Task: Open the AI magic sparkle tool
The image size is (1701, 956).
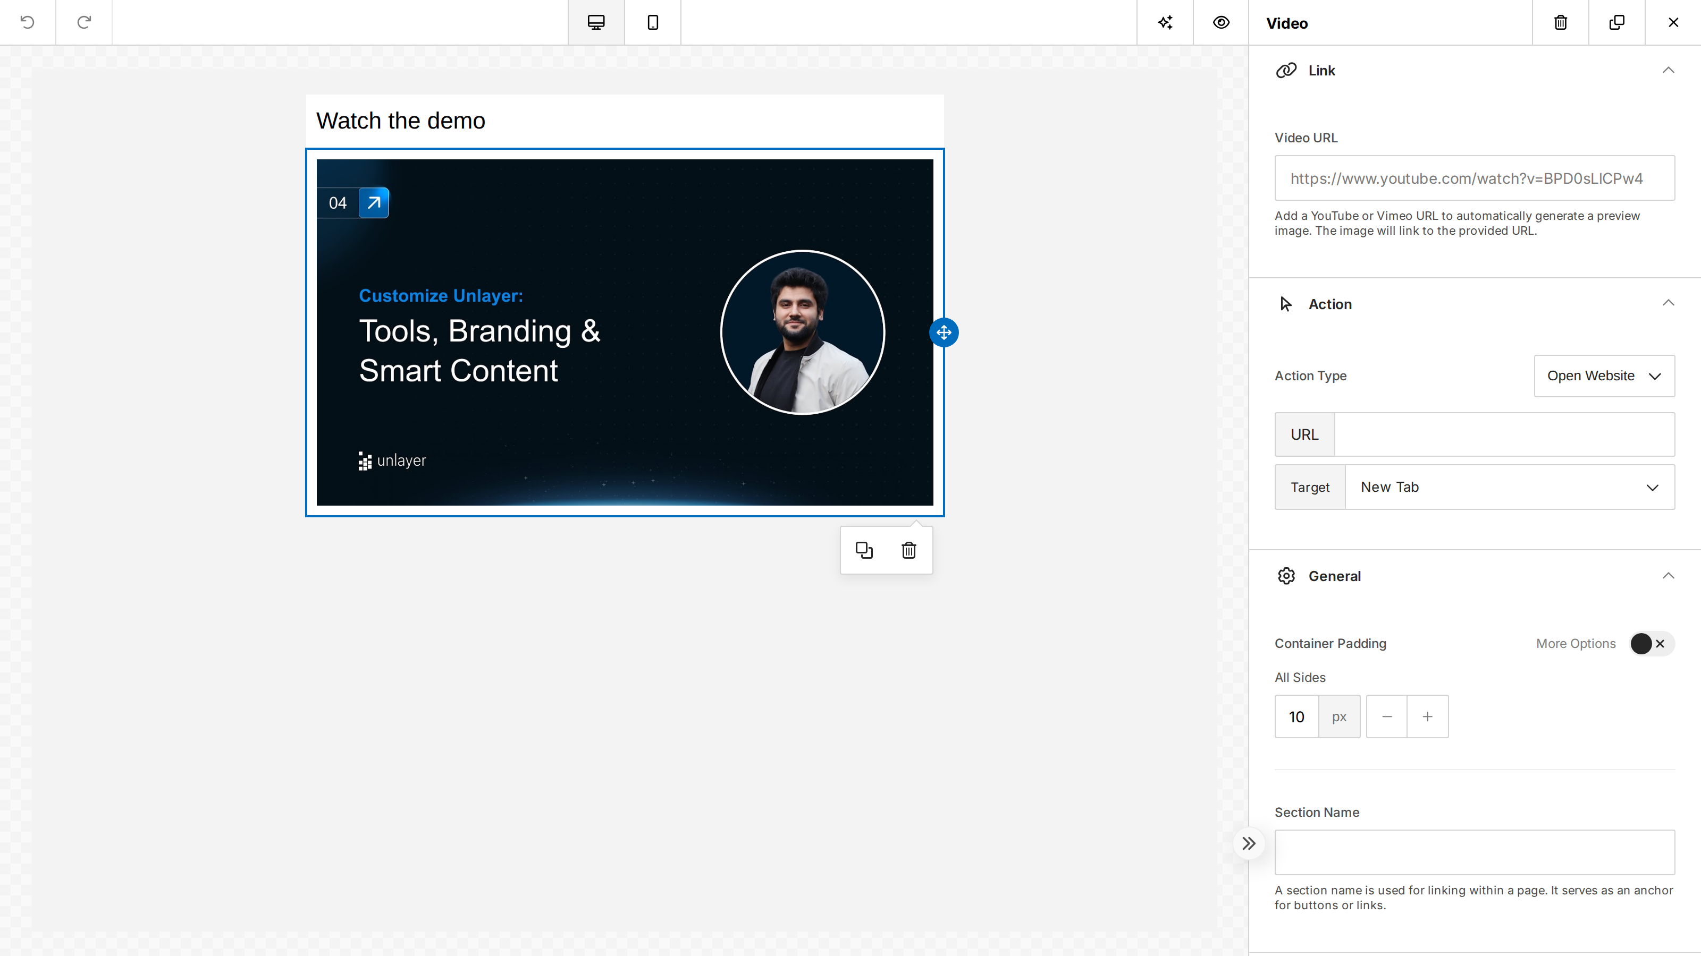Action: click(1165, 22)
